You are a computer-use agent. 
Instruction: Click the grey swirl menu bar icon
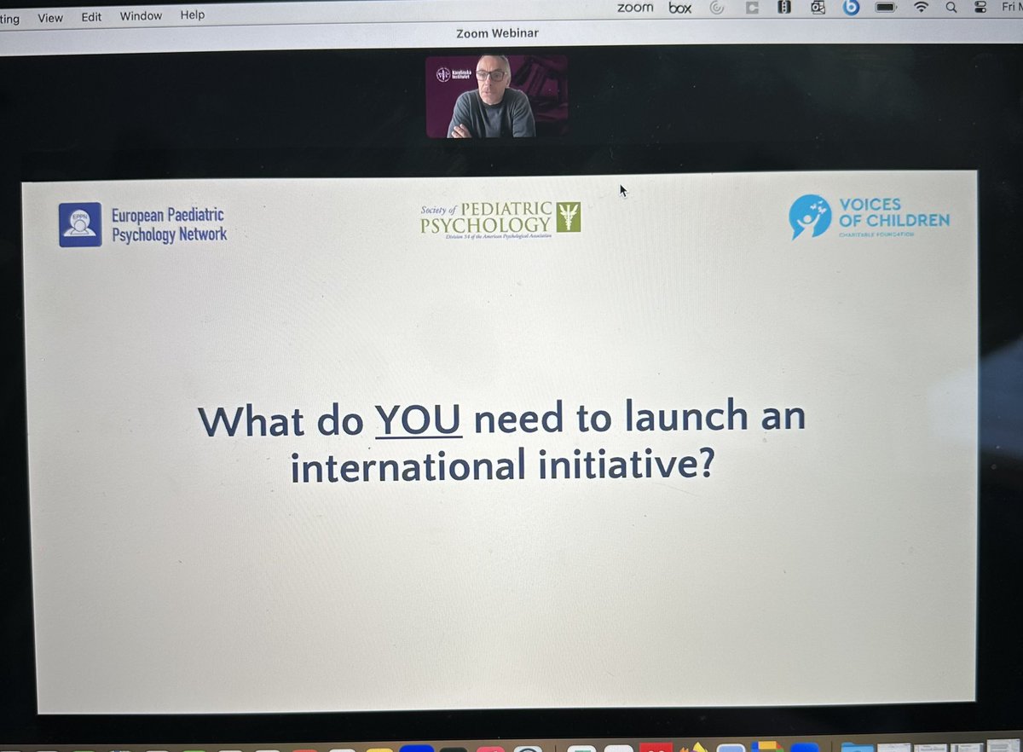pyautogui.click(x=717, y=8)
